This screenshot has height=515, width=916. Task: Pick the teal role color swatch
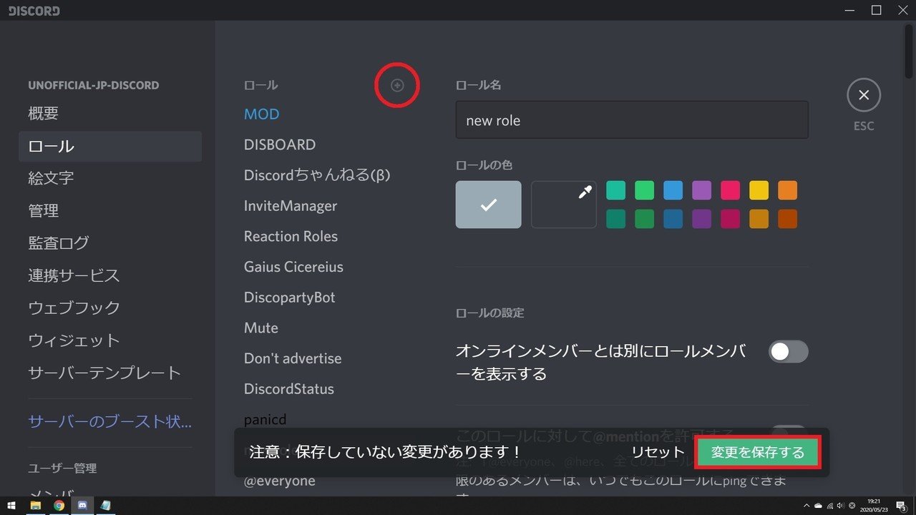(x=615, y=190)
